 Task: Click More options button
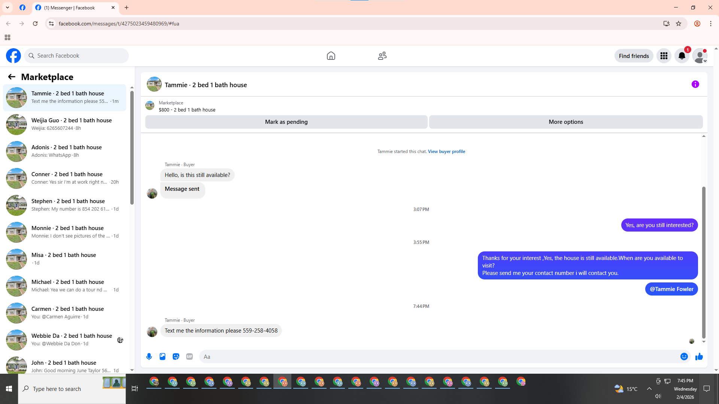coord(565,122)
